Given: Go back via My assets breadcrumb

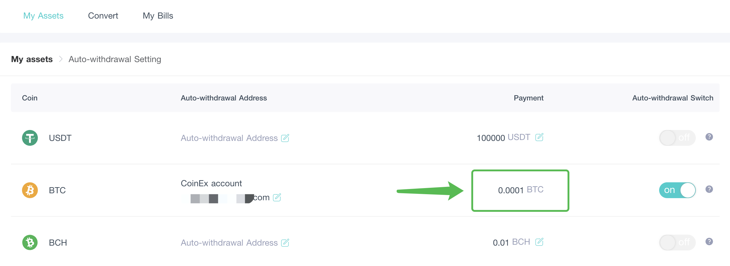Looking at the screenshot, I should [x=32, y=59].
